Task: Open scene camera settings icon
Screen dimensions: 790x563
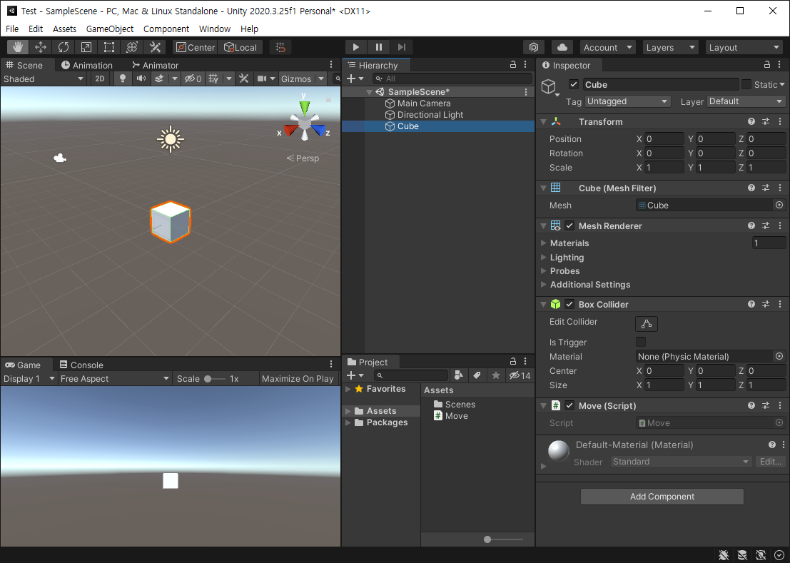Action: tap(262, 78)
